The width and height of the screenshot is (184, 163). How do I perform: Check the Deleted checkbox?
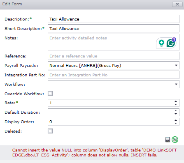coord(50,131)
